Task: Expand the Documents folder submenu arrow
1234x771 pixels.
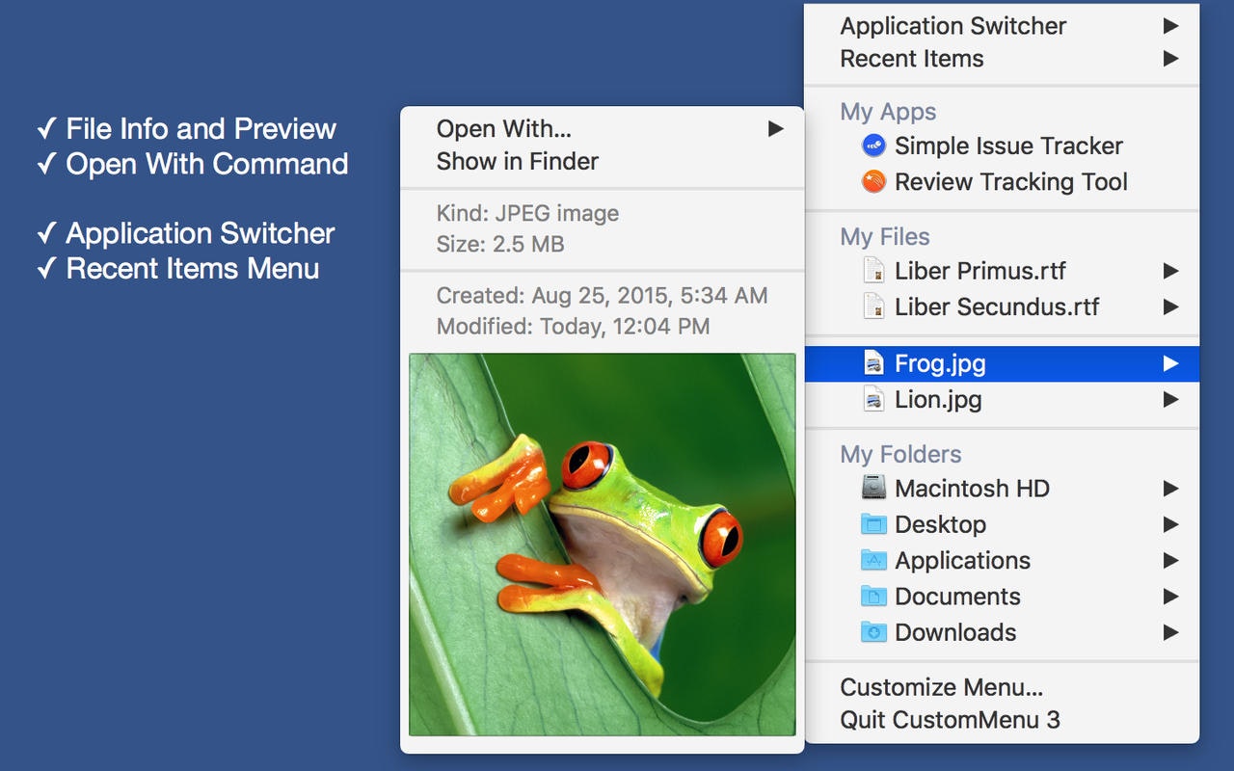Action: [1170, 597]
